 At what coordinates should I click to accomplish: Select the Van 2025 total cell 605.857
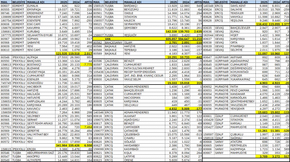coord(172,38)
